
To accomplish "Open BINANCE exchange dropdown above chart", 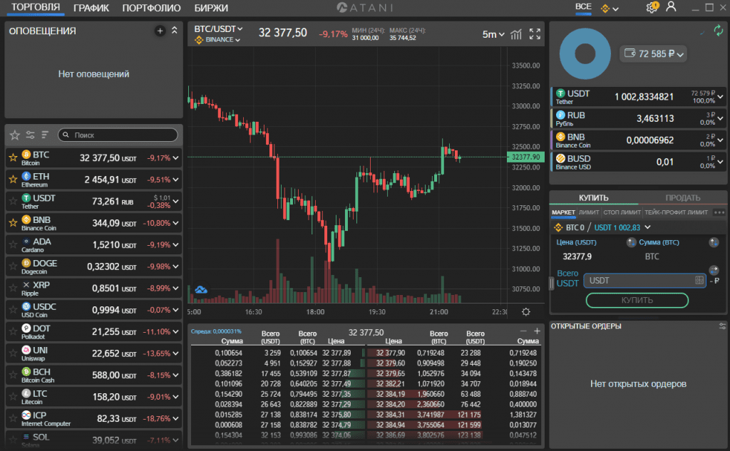I will tap(218, 40).
